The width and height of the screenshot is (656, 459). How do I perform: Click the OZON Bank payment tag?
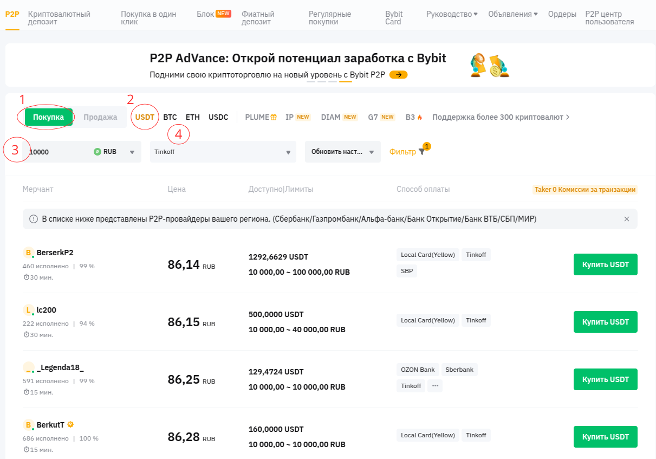pyautogui.click(x=418, y=370)
